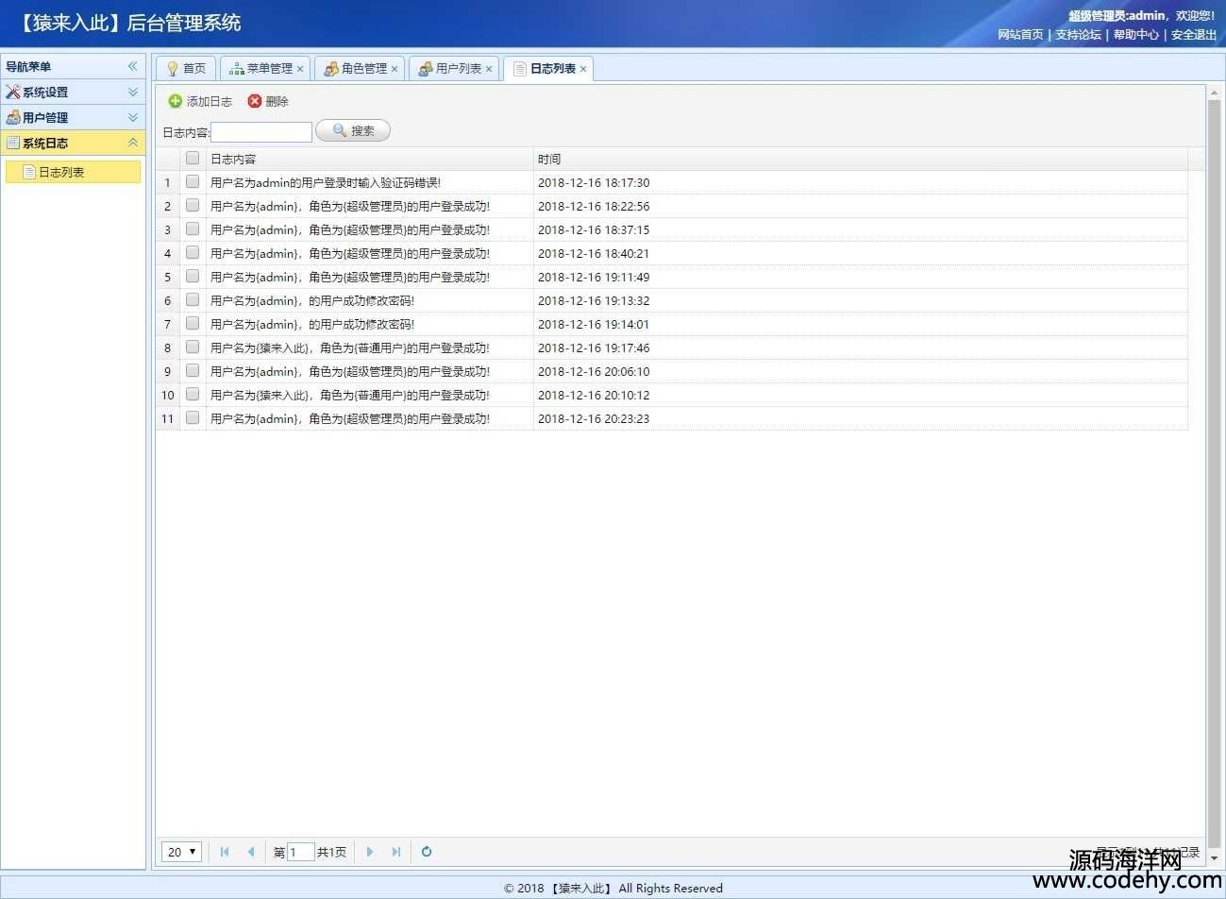Refresh the log list

click(427, 852)
